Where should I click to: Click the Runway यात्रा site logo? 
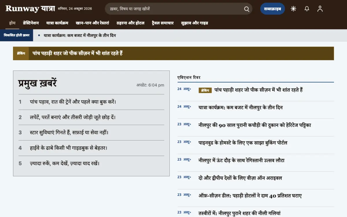30,8
